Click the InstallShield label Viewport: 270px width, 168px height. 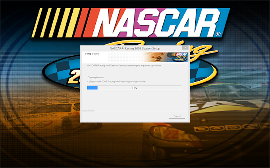point(88,111)
